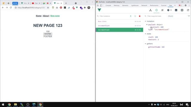Screen dimensions: 191x107
Task: Click the getCountSumm: 102 getter
Action: point(156,47)
